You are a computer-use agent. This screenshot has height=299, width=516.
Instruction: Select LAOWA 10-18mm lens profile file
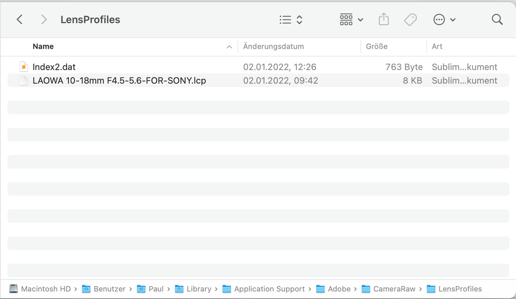[258, 80]
